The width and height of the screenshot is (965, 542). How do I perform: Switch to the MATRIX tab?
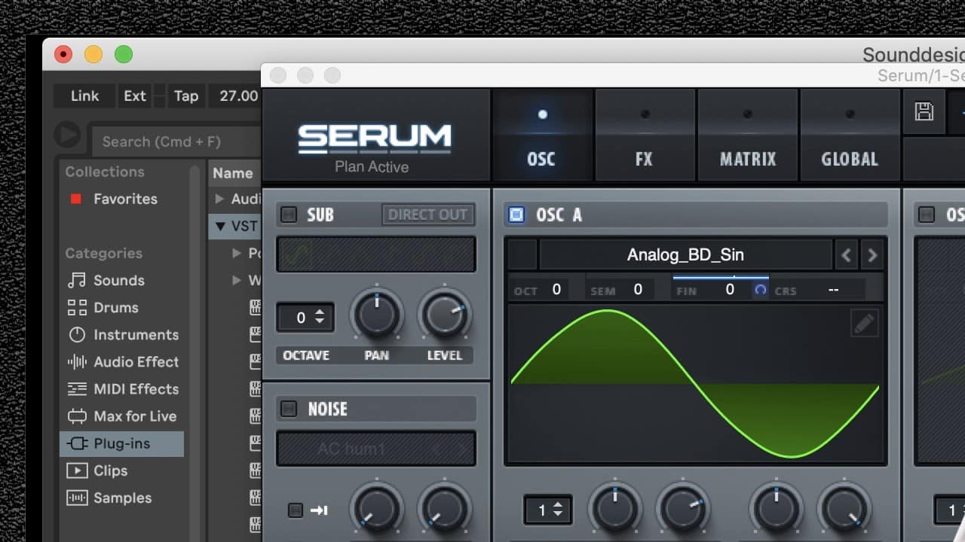point(747,135)
